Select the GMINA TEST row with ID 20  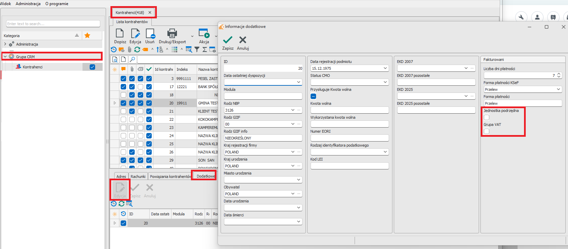(207, 103)
